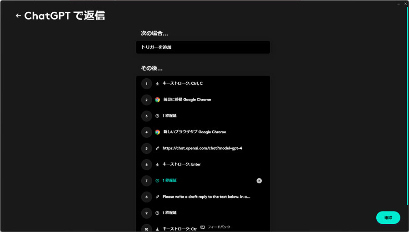The width and height of the screenshot is (409, 232).
Task: Select the https://chat.openai.com text action
Action: [x=203, y=148]
